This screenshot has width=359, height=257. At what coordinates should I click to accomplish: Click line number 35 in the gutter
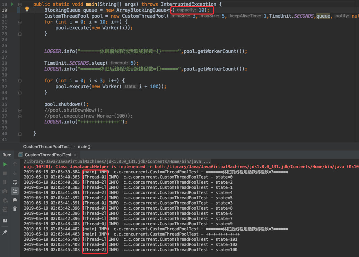5,104
